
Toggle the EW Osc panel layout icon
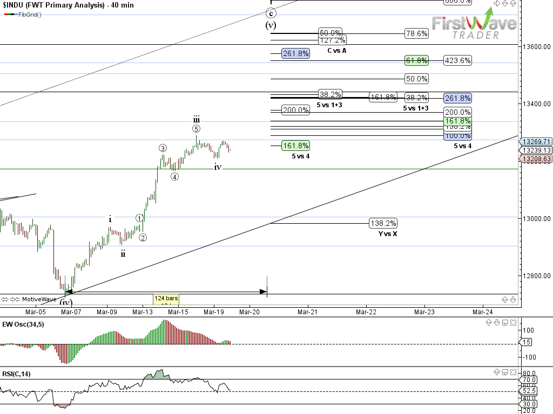pos(504,322)
